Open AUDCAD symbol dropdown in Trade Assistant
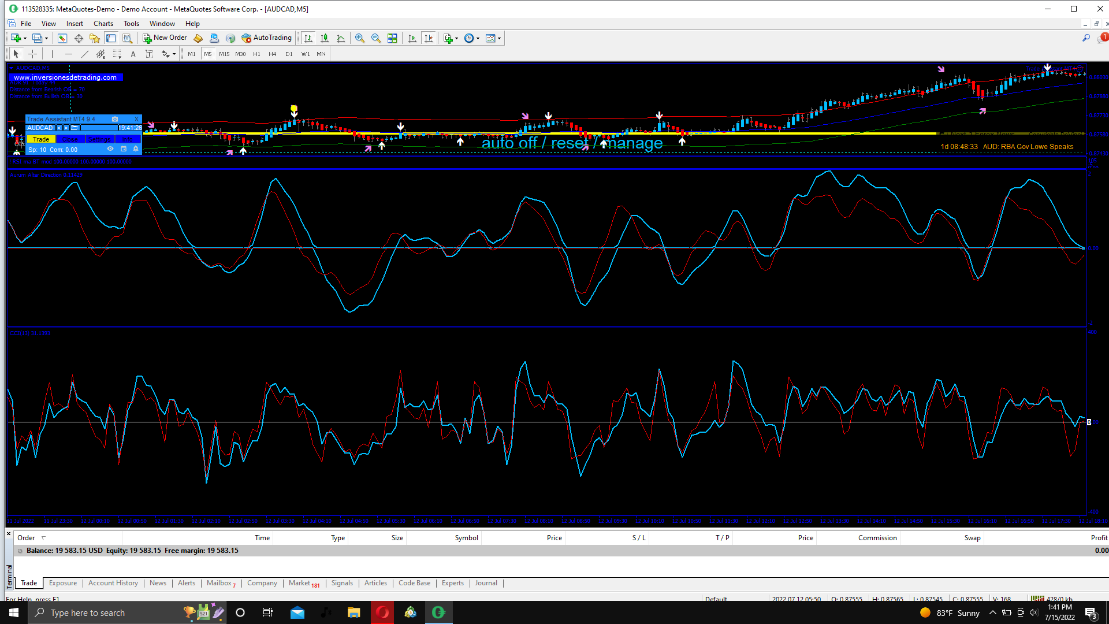1109x624 pixels. [40, 128]
